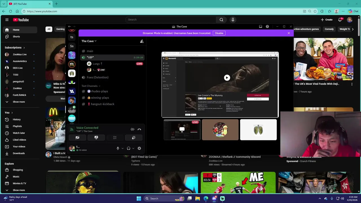
Task: Mute the Discord microphone
Action: 118,148
